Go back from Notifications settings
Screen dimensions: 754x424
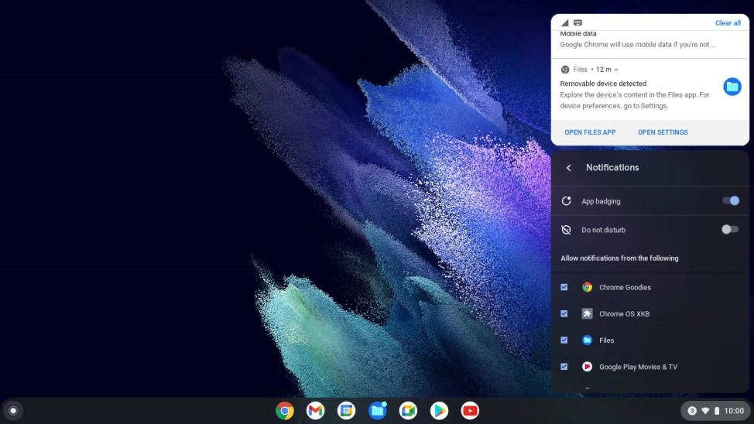[569, 168]
